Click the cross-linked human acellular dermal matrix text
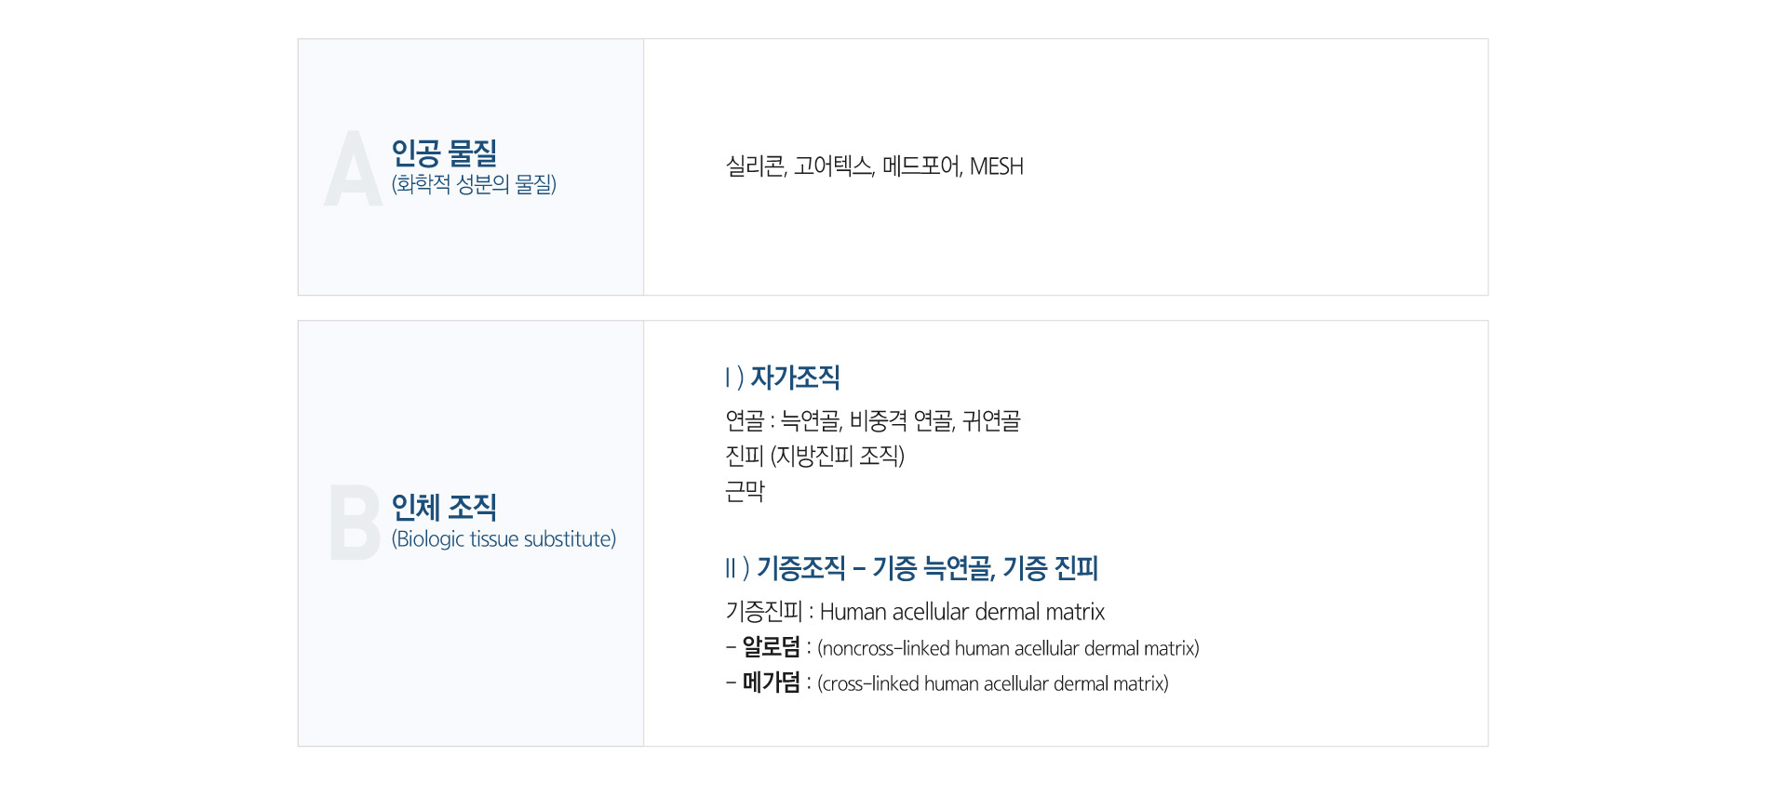1787x809 pixels. [x=993, y=683]
